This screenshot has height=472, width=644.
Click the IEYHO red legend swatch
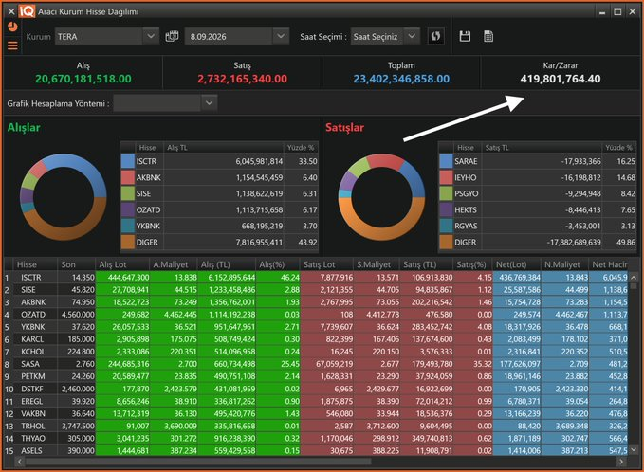point(446,177)
